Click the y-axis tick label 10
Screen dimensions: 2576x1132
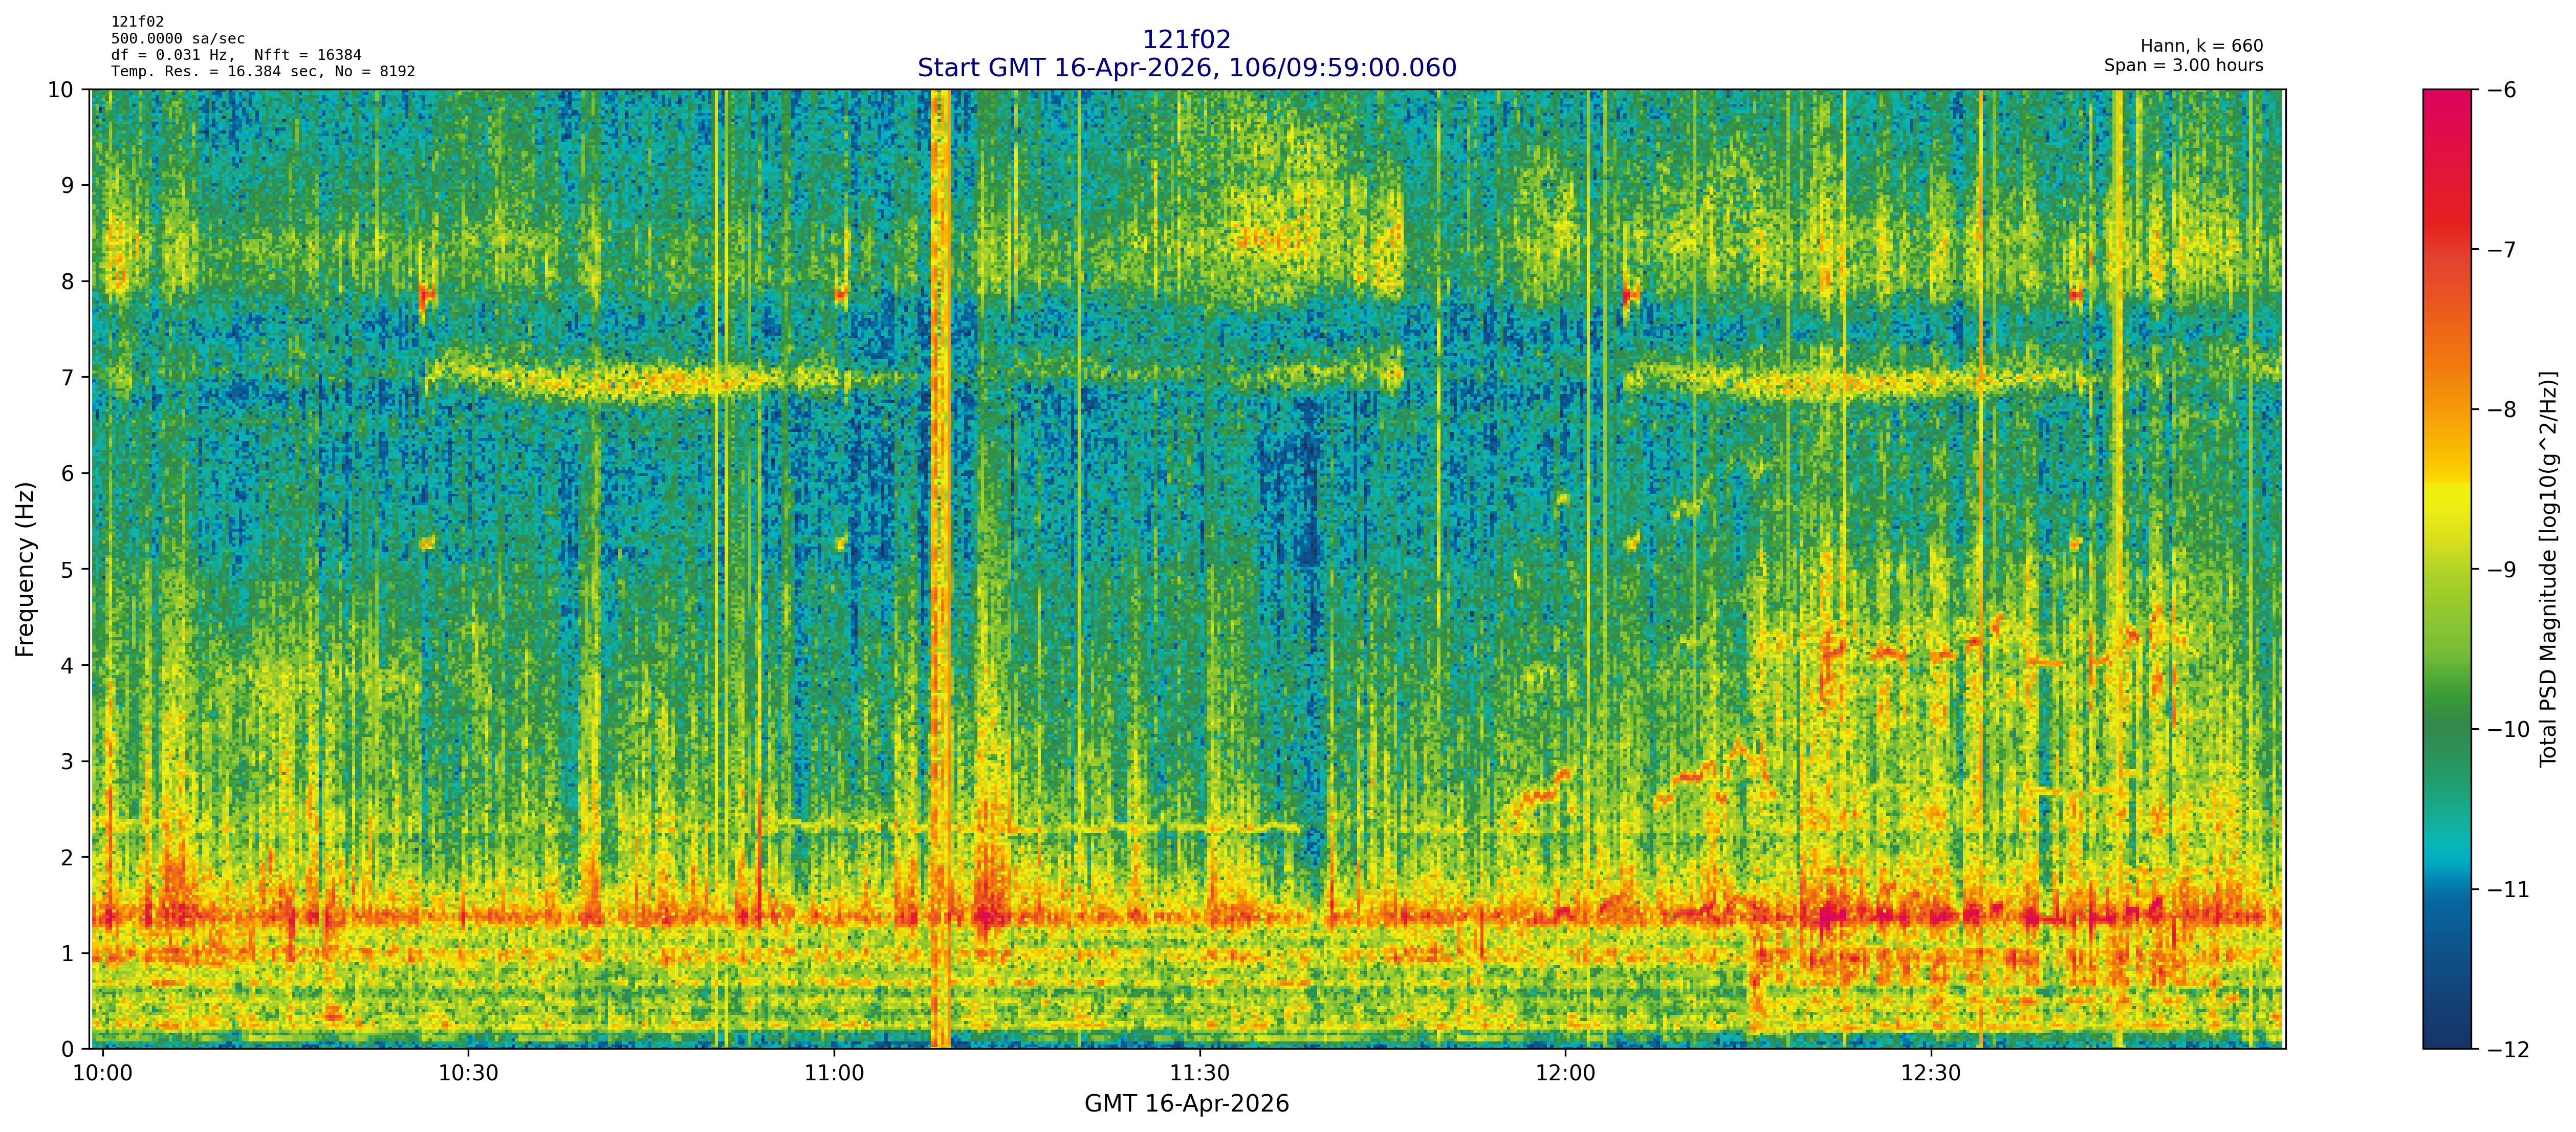click(61, 90)
